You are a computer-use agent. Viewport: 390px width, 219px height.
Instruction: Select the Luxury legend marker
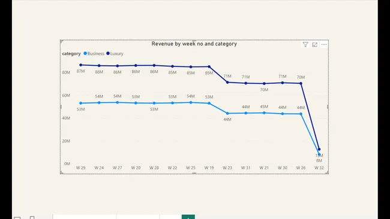tap(108, 53)
